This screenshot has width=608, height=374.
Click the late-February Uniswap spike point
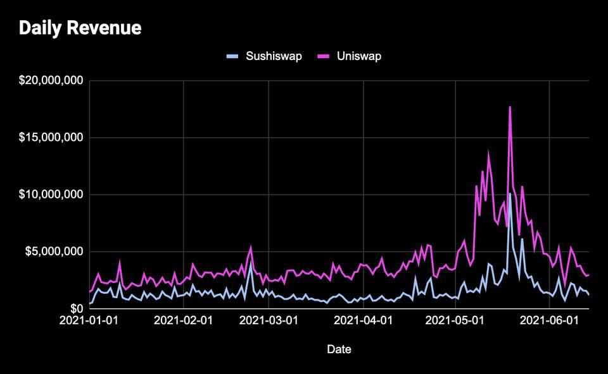tap(251, 247)
